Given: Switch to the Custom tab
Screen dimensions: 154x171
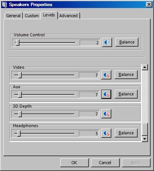Looking at the screenshot, I should click(x=32, y=16).
